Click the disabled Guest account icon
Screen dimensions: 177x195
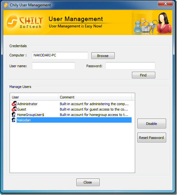[14, 109]
